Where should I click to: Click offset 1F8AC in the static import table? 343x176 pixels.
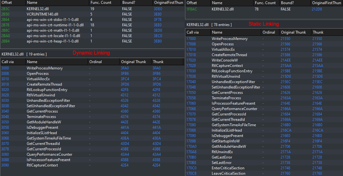pyautogui.click(x=192, y=9)
